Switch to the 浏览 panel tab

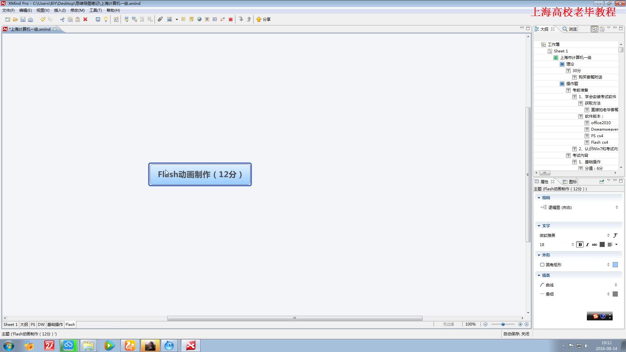coord(570,29)
